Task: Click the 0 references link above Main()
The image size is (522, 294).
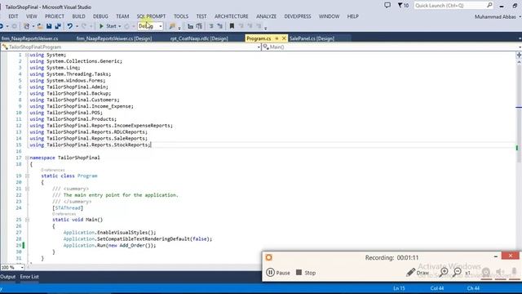Action: click(64, 214)
